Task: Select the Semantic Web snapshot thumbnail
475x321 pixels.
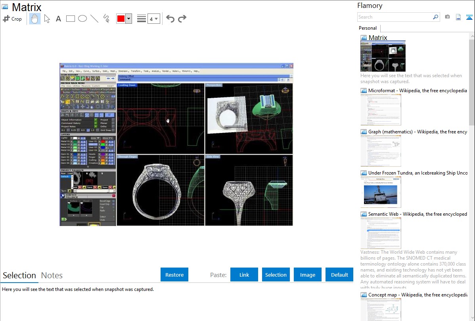Action: tap(381, 233)
